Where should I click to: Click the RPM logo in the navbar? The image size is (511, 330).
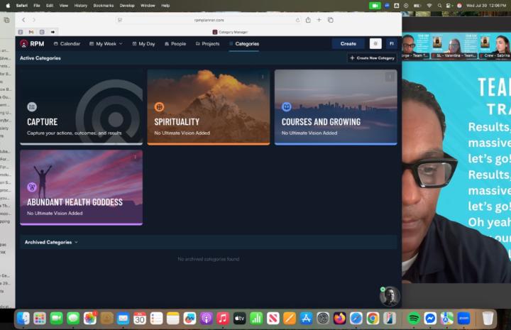(x=32, y=44)
